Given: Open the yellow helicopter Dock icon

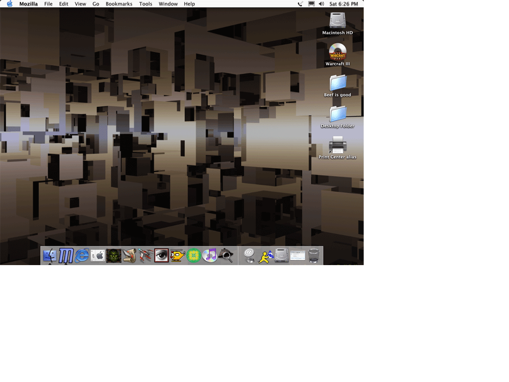Looking at the screenshot, I should (x=177, y=256).
